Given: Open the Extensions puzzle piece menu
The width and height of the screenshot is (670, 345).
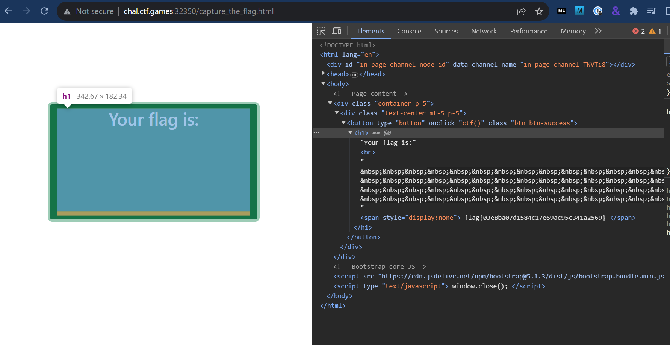Looking at the screenshot, I should point(634,11).
